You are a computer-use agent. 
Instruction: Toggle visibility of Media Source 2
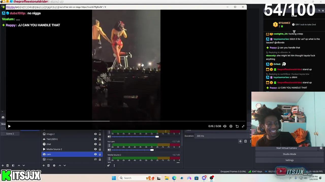tap(95, 149)
